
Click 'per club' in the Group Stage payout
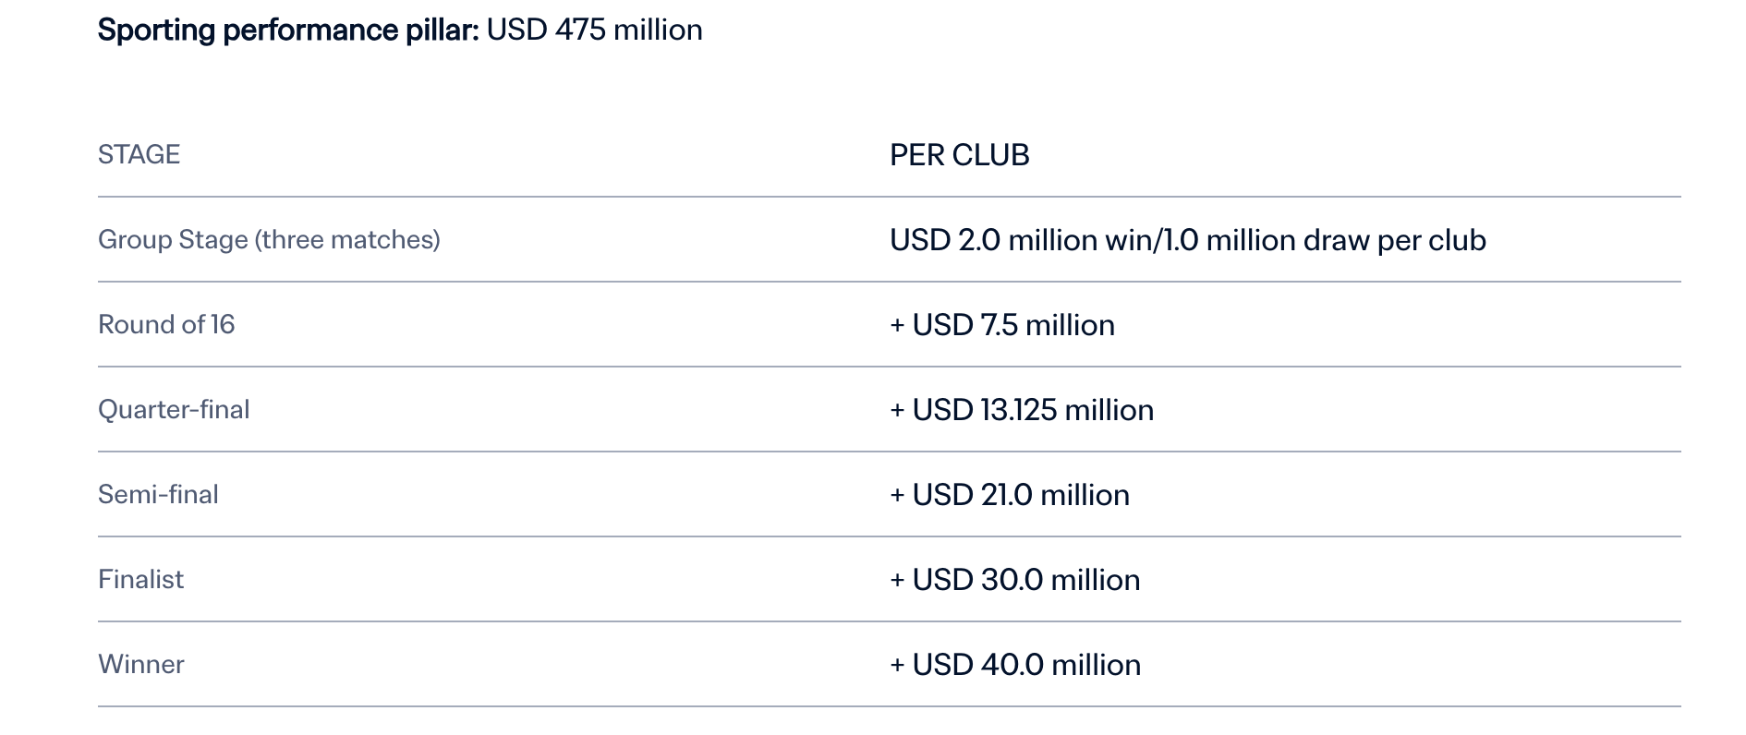(1432, 240)
